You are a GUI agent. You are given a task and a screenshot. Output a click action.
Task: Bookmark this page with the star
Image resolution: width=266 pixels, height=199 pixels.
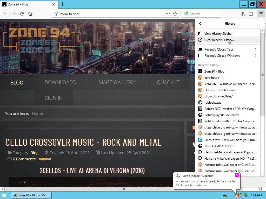[175, 14]
